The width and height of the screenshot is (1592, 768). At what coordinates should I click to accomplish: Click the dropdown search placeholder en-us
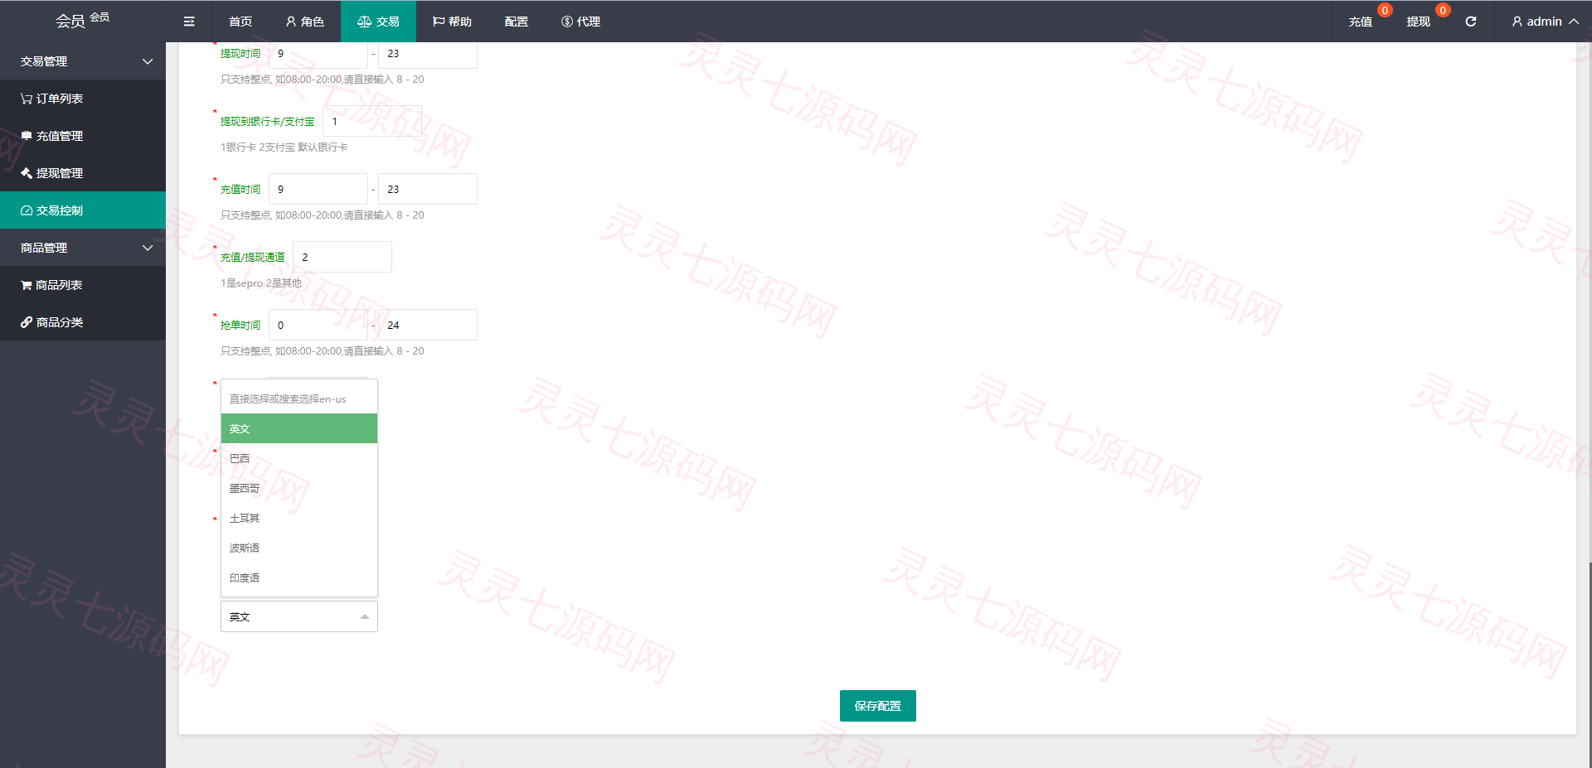click(299, 398)
